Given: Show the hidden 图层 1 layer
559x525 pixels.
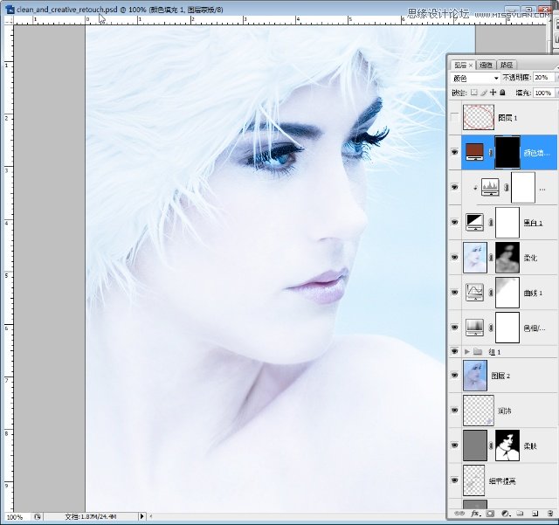Looking at the screenshot, I should [x=454, y=117].
